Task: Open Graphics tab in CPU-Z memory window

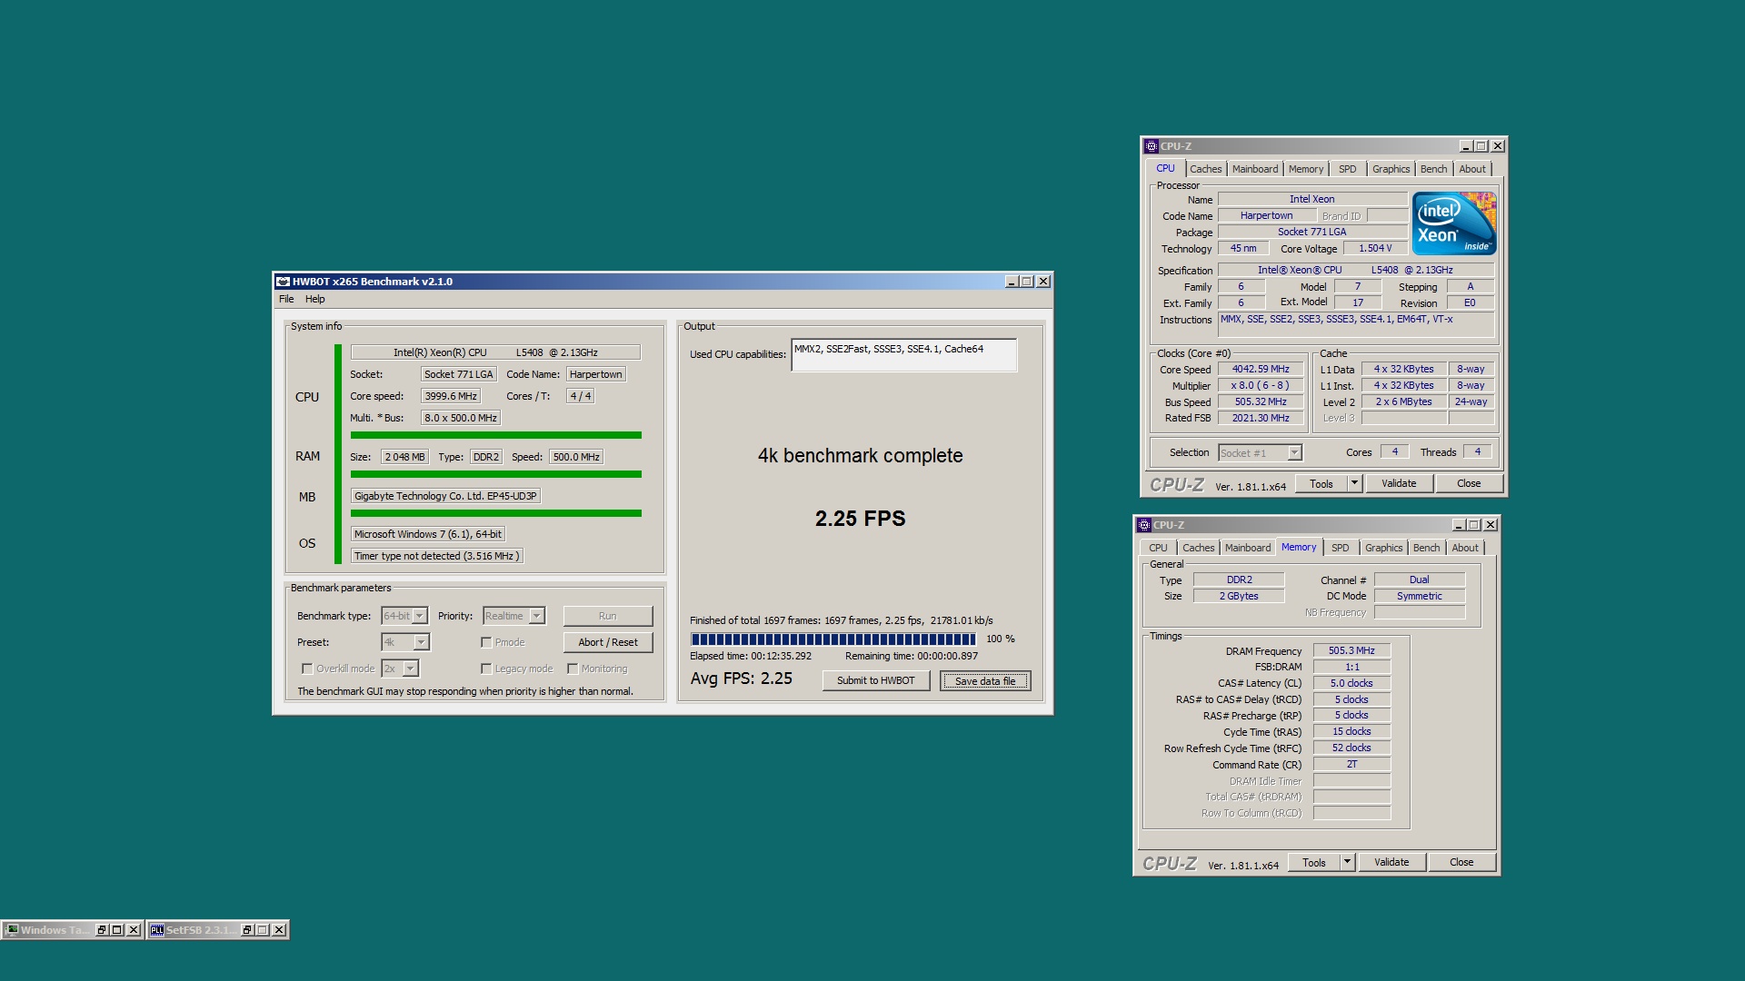Action: [x=1383, y=548]
